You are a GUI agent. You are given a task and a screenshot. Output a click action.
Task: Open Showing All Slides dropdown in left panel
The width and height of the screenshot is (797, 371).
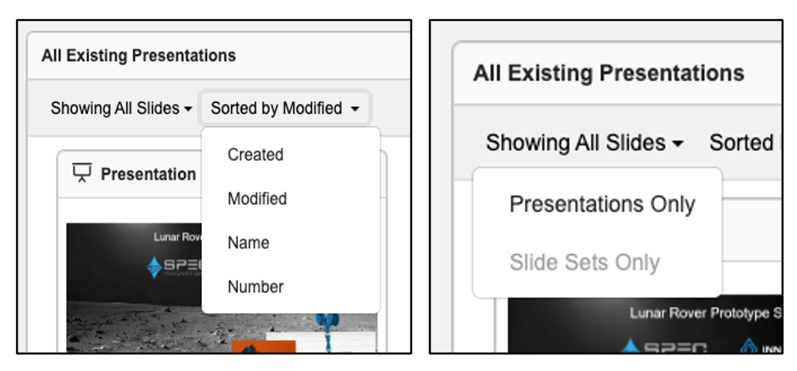(x=121, y=109)
